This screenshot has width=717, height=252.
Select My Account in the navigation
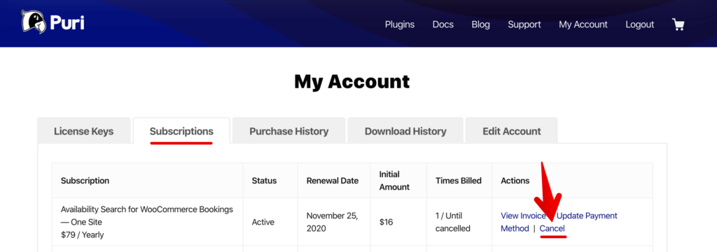pyautogui.click(x=583, y=24)
